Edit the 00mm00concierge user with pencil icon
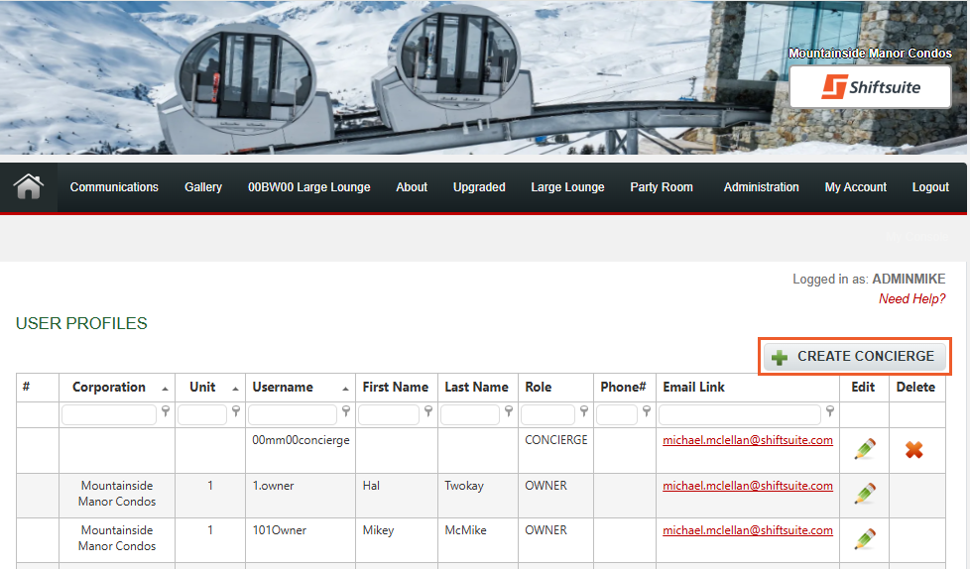This screenshot has height=569, width=970. coord(865,449)
